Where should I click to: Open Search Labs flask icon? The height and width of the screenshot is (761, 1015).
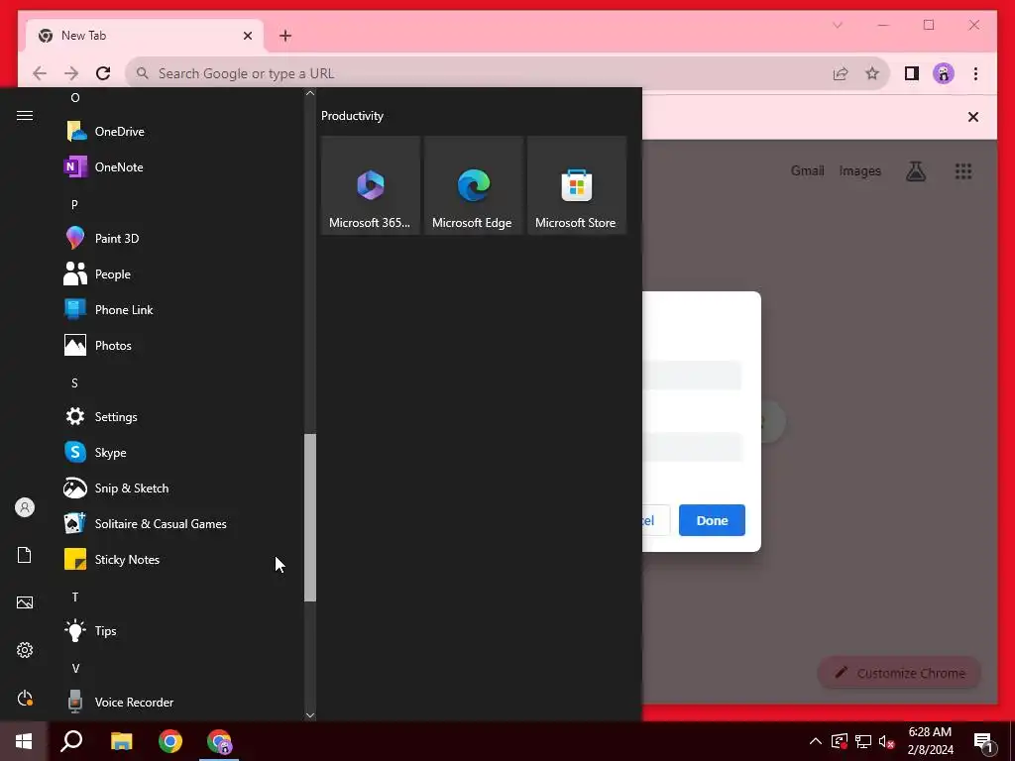coord(915,170)
